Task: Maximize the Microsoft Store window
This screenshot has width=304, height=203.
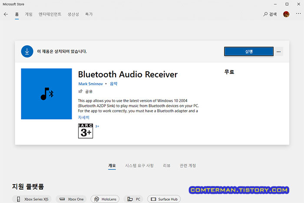Action: coord(287,4)
